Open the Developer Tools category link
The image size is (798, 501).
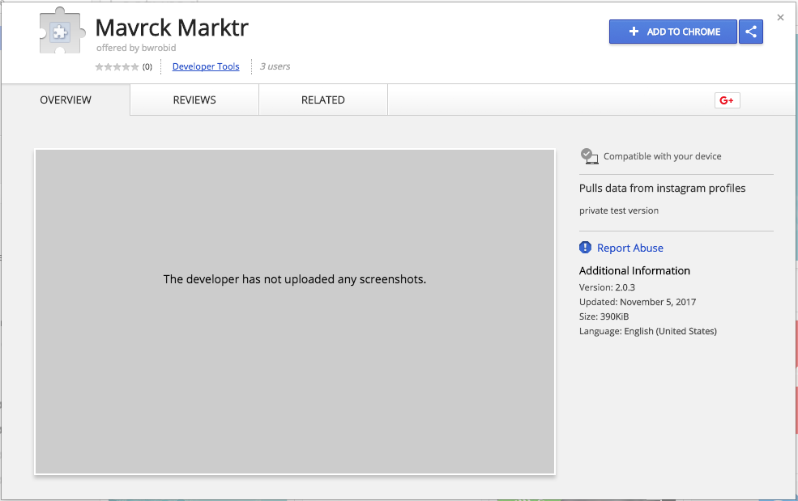[206, 66]
